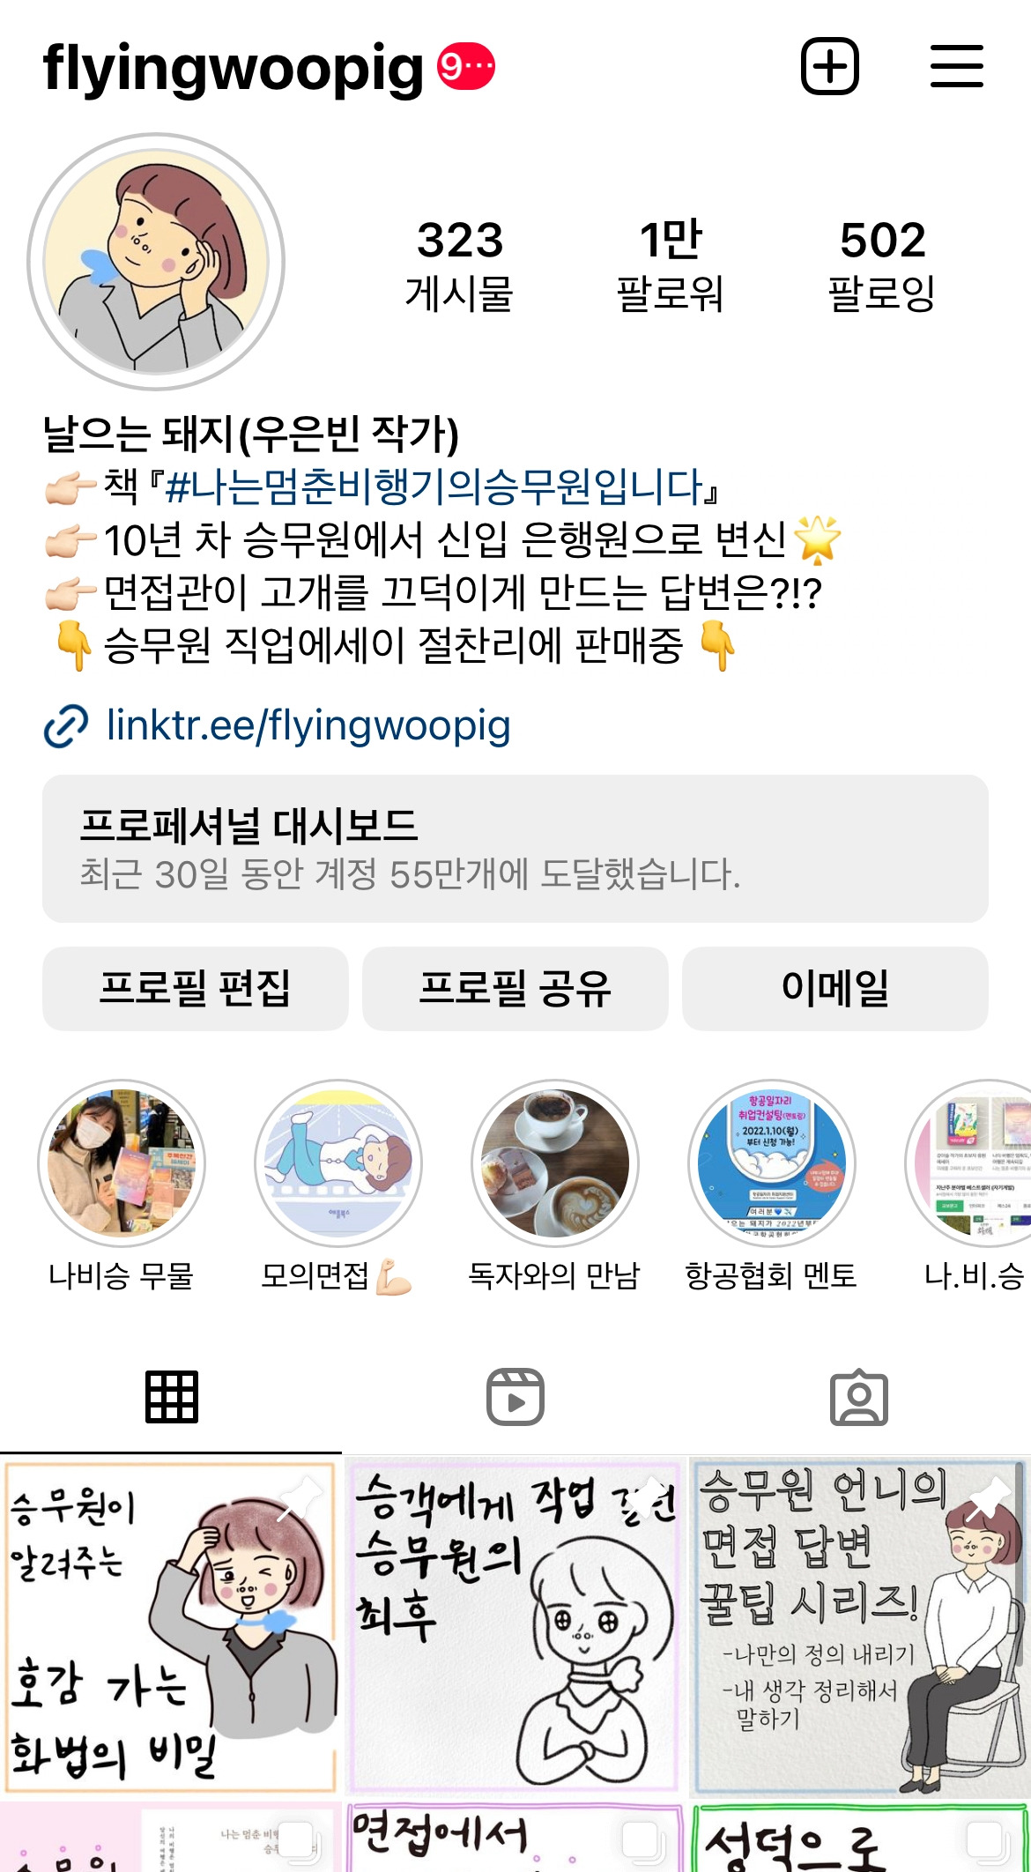
Task: Tap the red notification count badge
Action: (466, 66)
